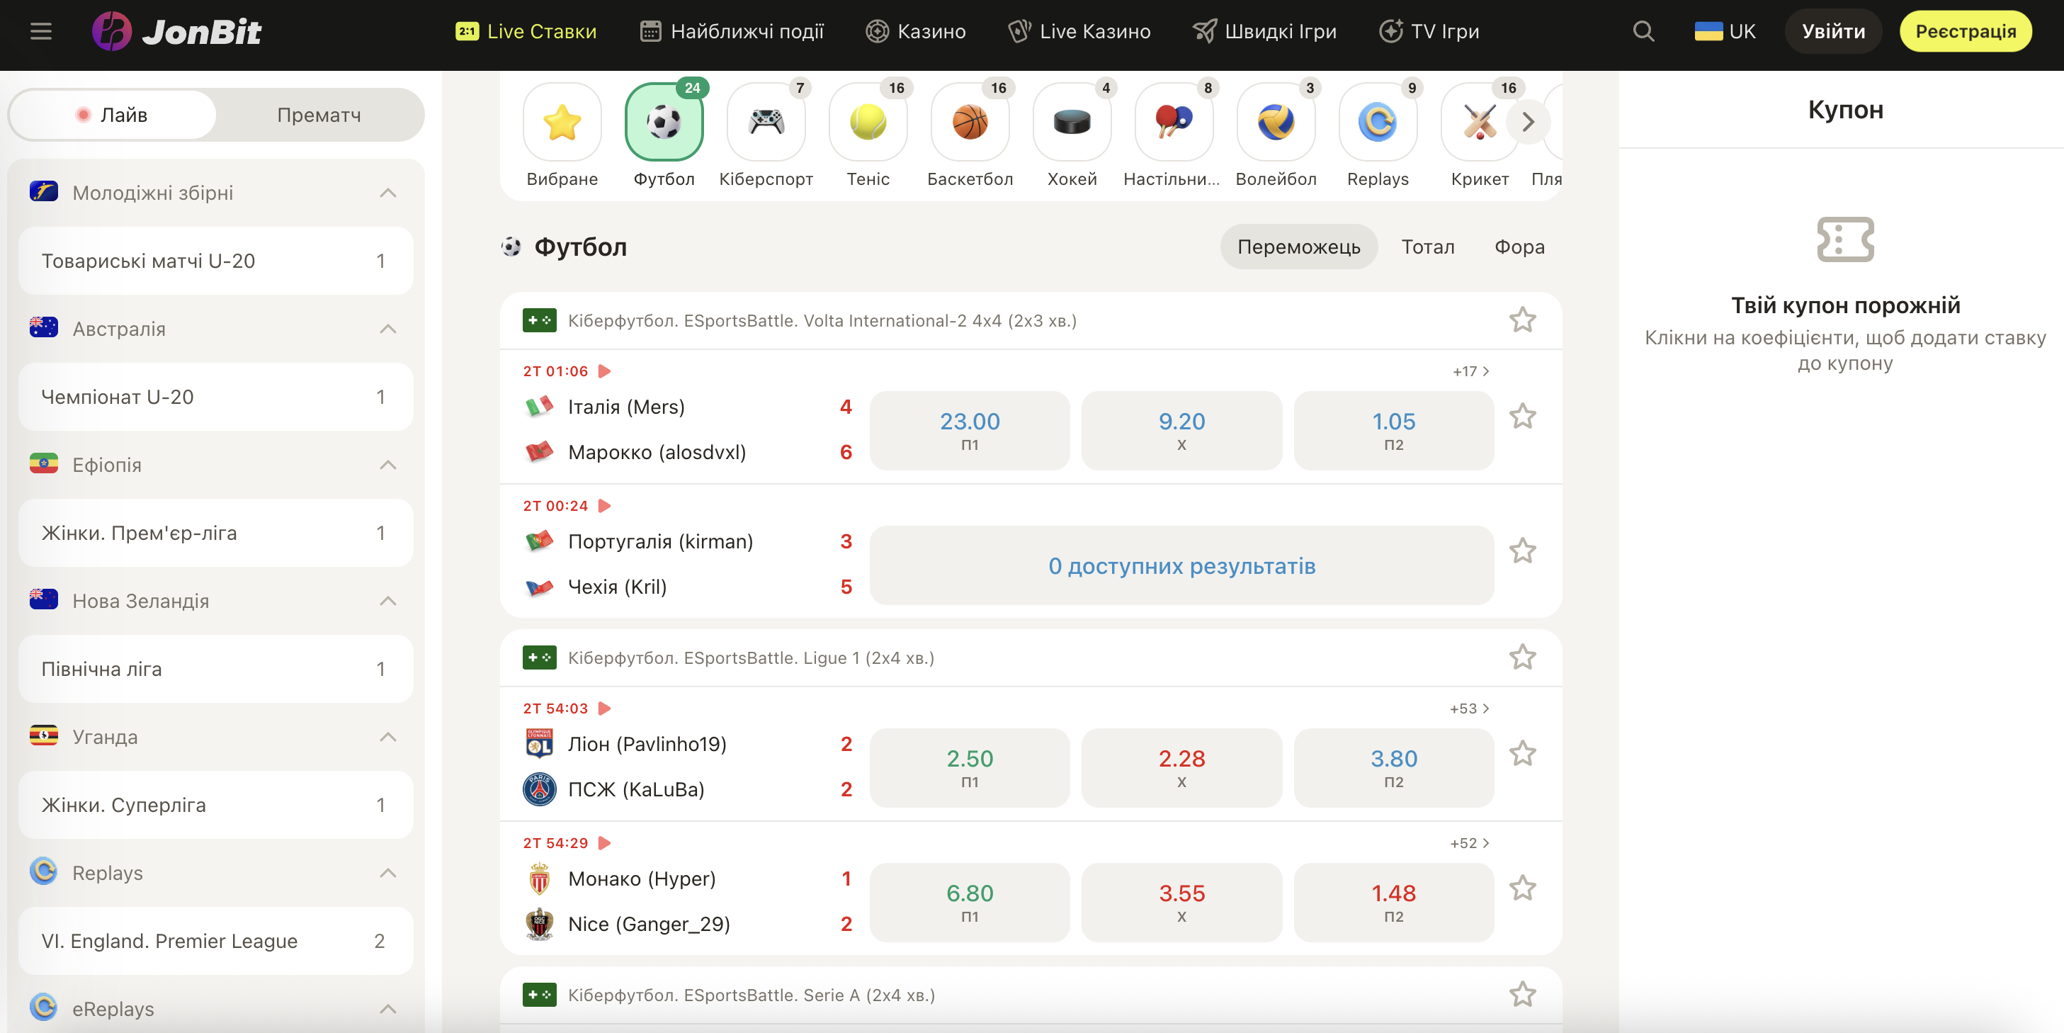Select the Крикет sport icon
Screen dimensions: 2064x1033
click(x=1479, y=122)
